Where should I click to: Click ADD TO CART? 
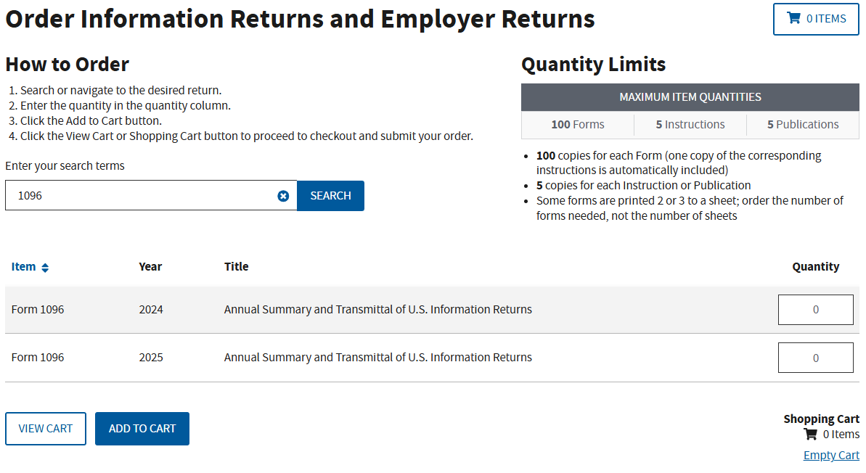[x=142, y=428]
